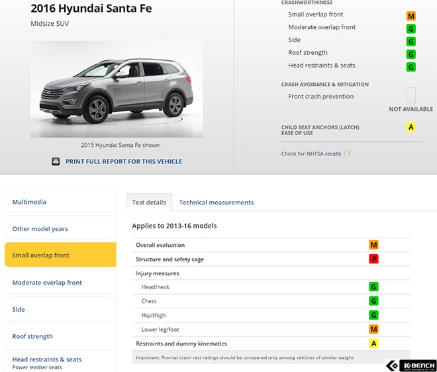437x372 pixels.
Task: Click the Hyundai Santa Fe vehicle photo
Action: tap(117, 89)
